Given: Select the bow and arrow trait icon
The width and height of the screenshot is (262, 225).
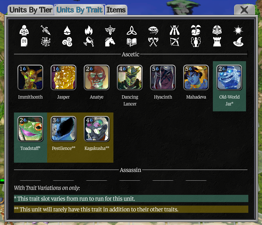Looking at the screenshot, I should coord(174,42).
